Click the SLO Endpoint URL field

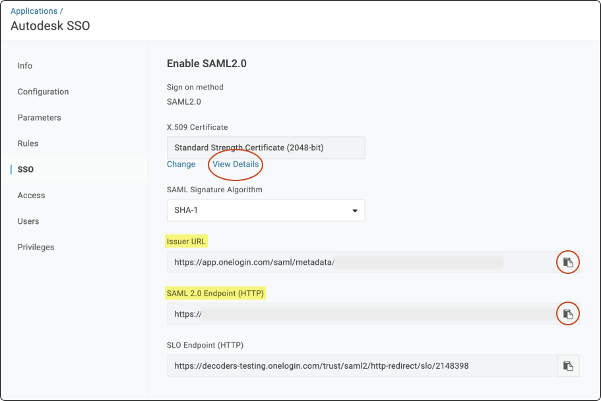tap(362, 366)
